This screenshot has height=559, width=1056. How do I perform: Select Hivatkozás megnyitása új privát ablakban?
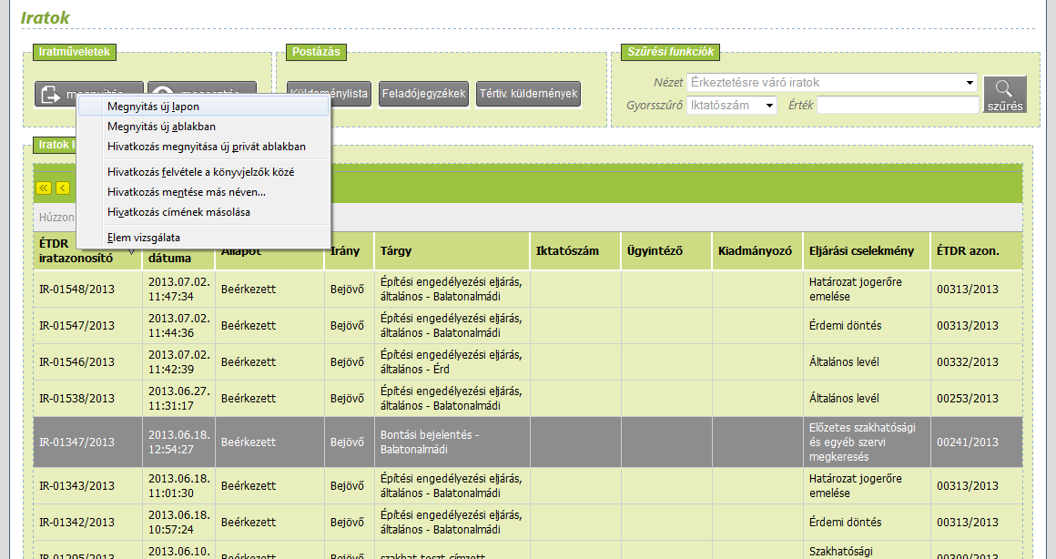(203, 147)
